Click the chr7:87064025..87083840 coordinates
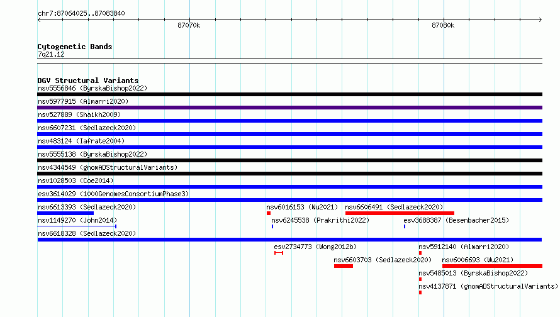The width and height of the screenshot is (560, 317). tap(81, 13)
